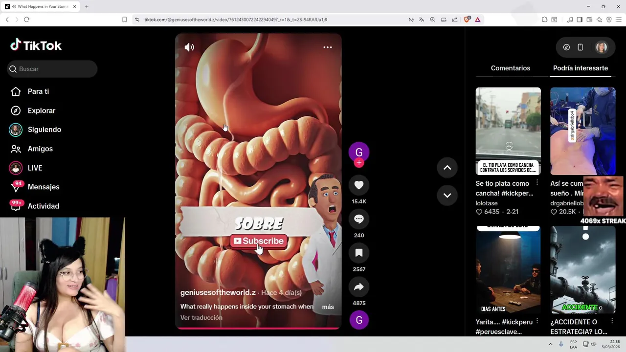Click 'Ver traducción' under the caption
The height and width of the screenshot is (352, 626).
pyautogui.click(x=201, y=318)
